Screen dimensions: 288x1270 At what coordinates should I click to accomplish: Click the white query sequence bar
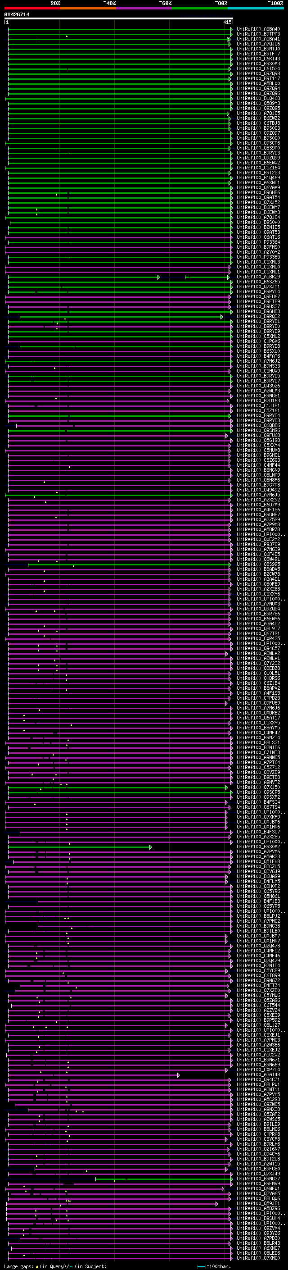[x=119, y=19]
